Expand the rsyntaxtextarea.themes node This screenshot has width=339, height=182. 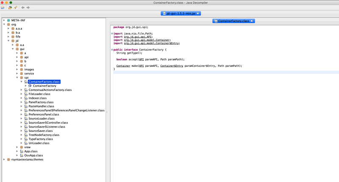(x=4, y=160)
